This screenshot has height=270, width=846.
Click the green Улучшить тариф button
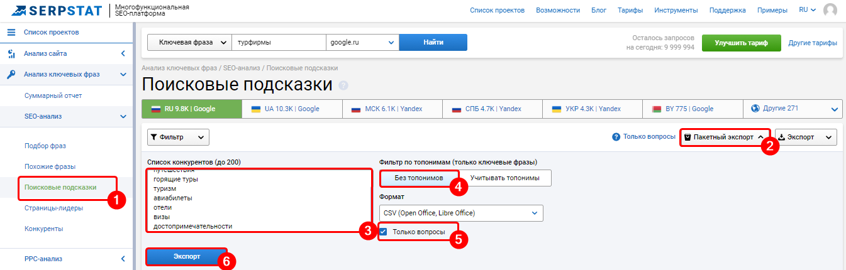741,43
